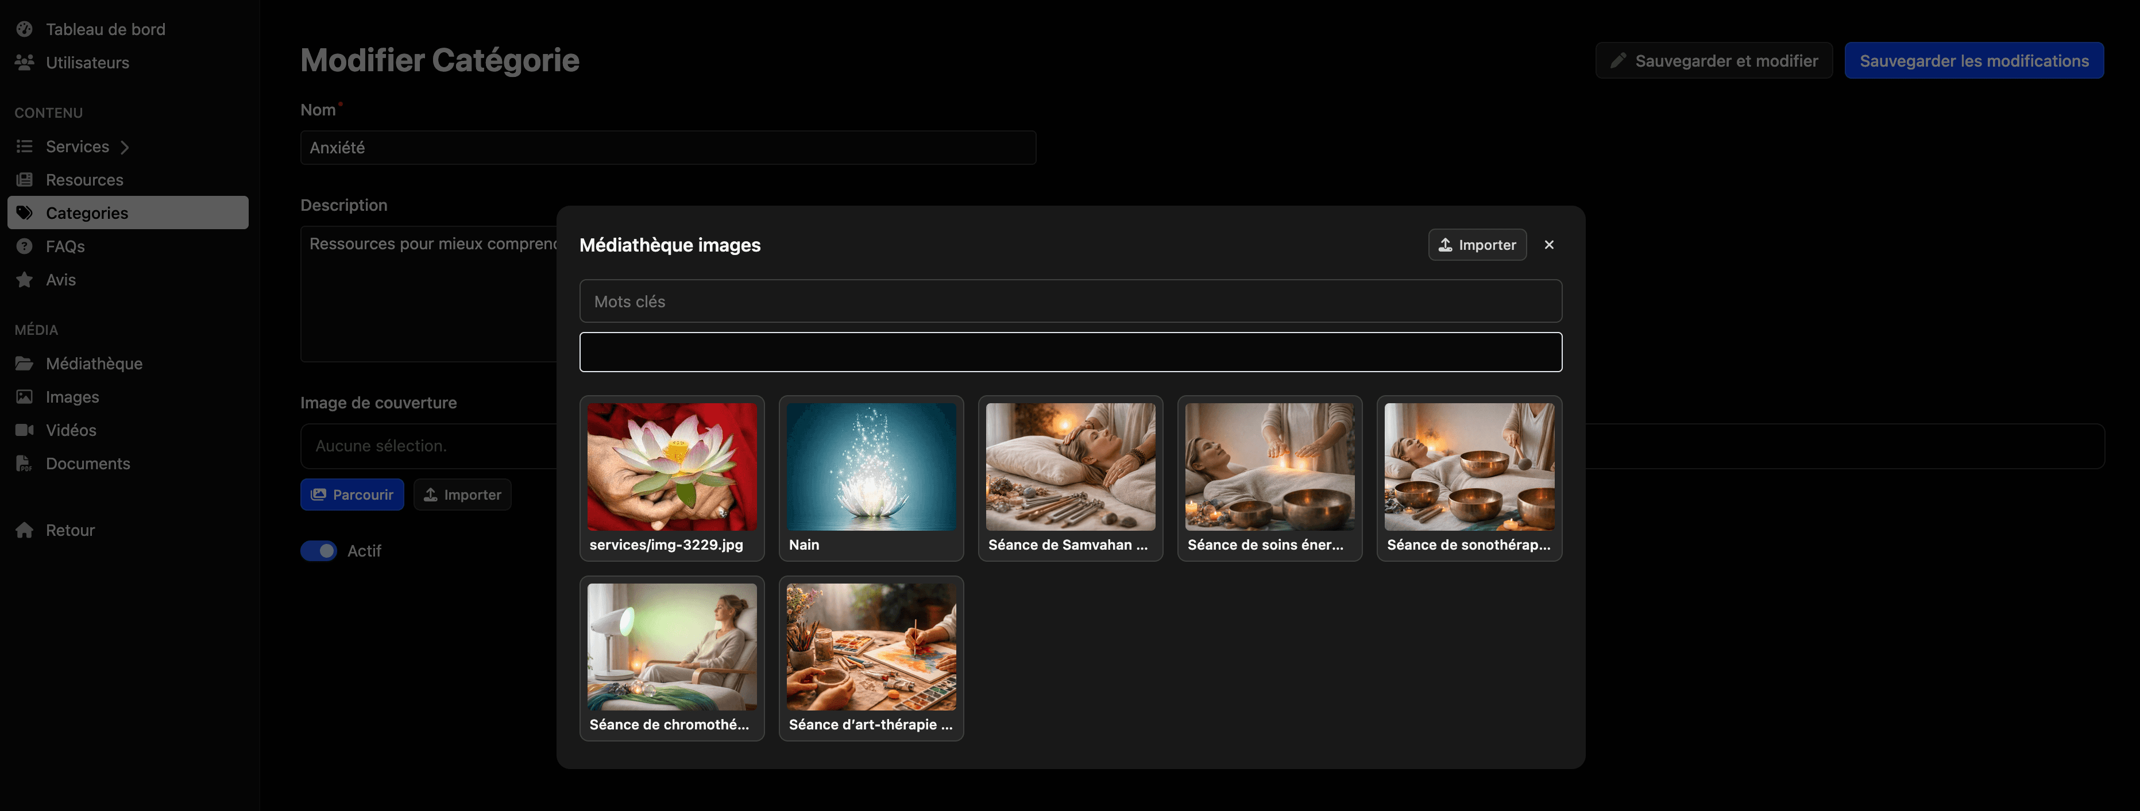This screenshot has width=2140, height=811.
Task: Open the Resources menu item
Action: (x=84, y=180)
